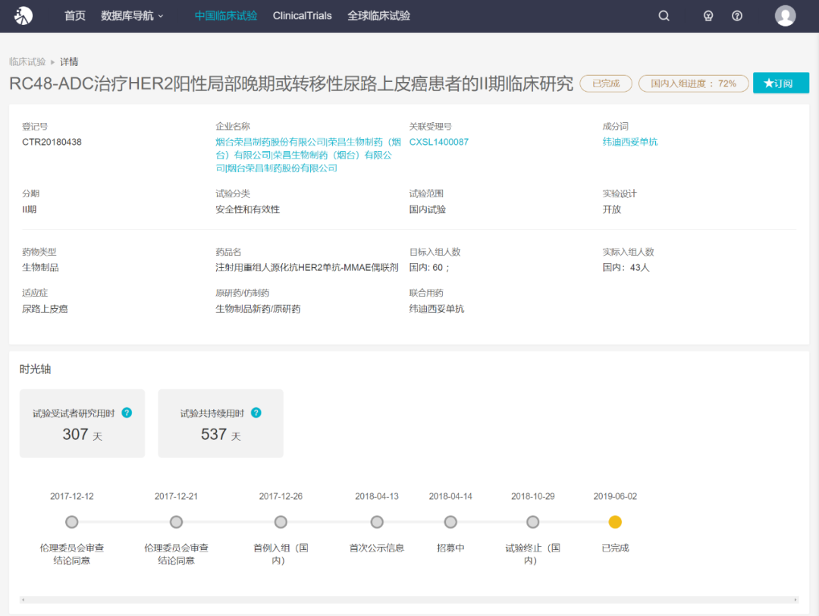Select the yellow 已完成 timeline marker
Image resolution: width=819 pixels, height=616 pixels.
pyautogui.click(x=615, y=522)
